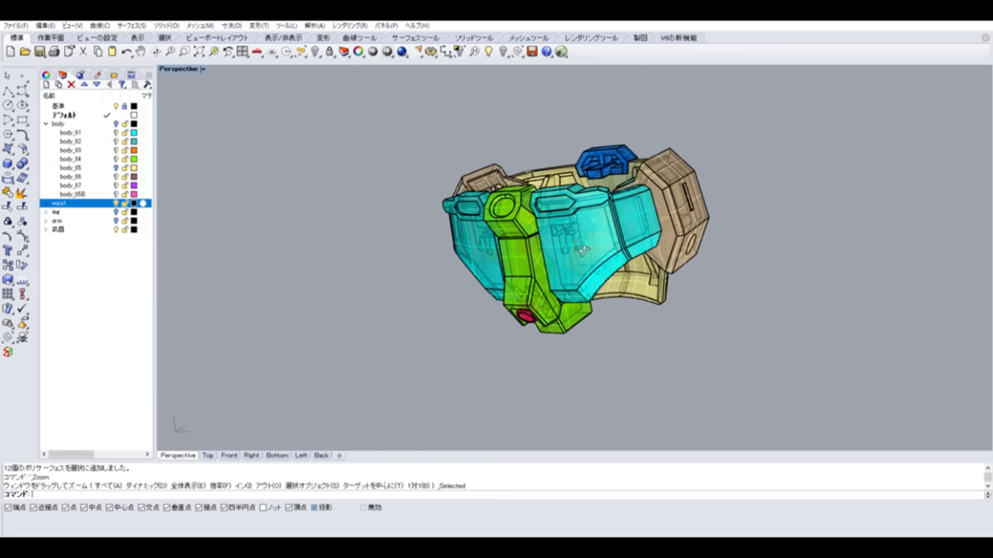Click the Save file icon in toolbar
993x558 pixels.
click(x=40, y=52)
